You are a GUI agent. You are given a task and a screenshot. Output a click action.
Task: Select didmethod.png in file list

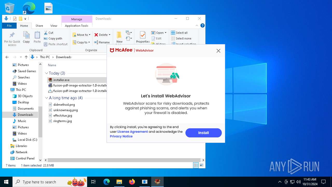click(64, 104)
